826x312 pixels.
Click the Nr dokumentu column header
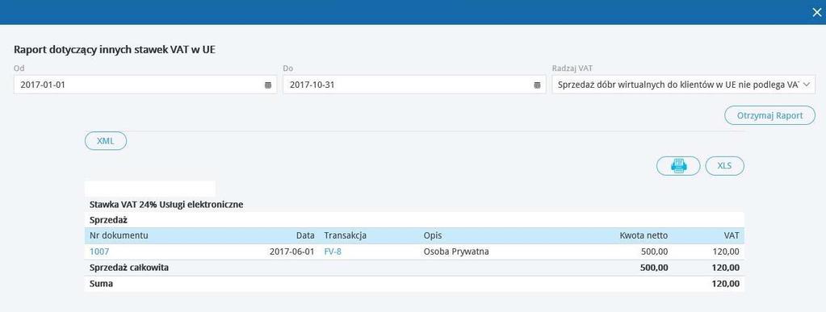click(x=119, y=235)
